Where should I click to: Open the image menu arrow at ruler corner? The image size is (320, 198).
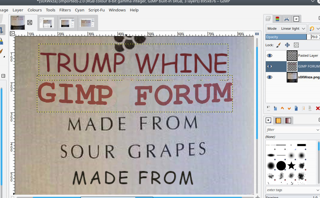coord(12,34)
